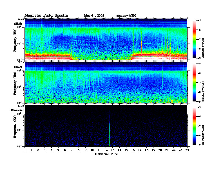Click the faint spike at 15 UT in Riometer

tap(126, 131)
